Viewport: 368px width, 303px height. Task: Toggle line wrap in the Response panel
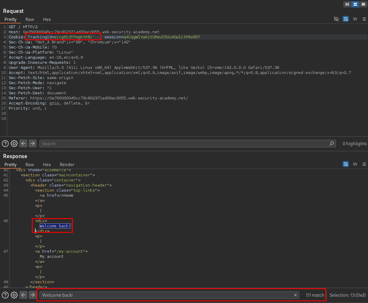pos(346,164)
